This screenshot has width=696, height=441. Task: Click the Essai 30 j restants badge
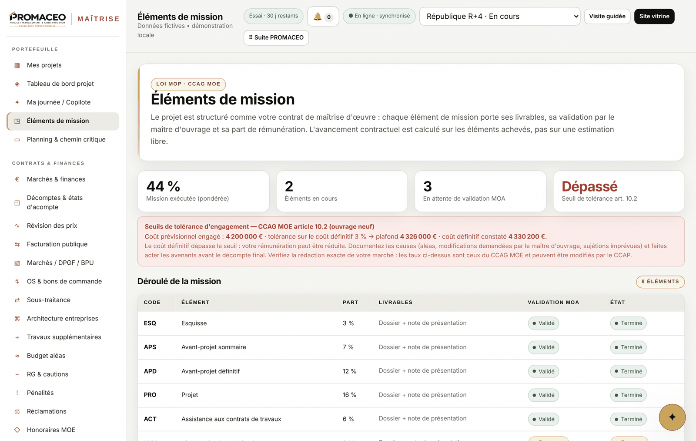pos(274,16)
